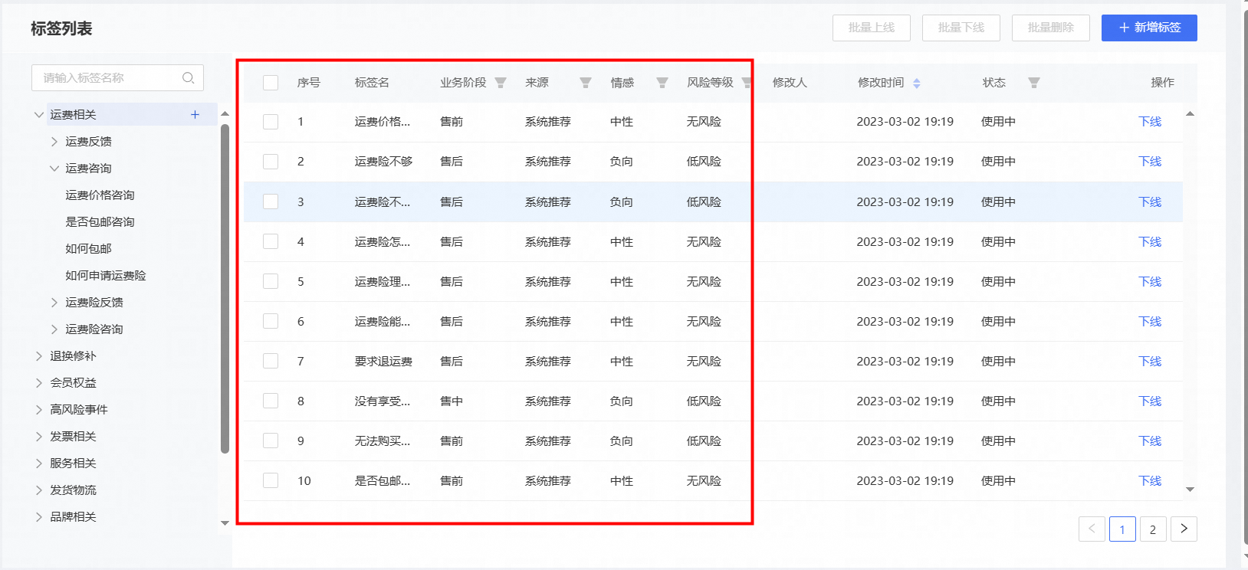
Task: Expand the 发票相关 category
Action: pyautogui.click(x=39, y=436)
